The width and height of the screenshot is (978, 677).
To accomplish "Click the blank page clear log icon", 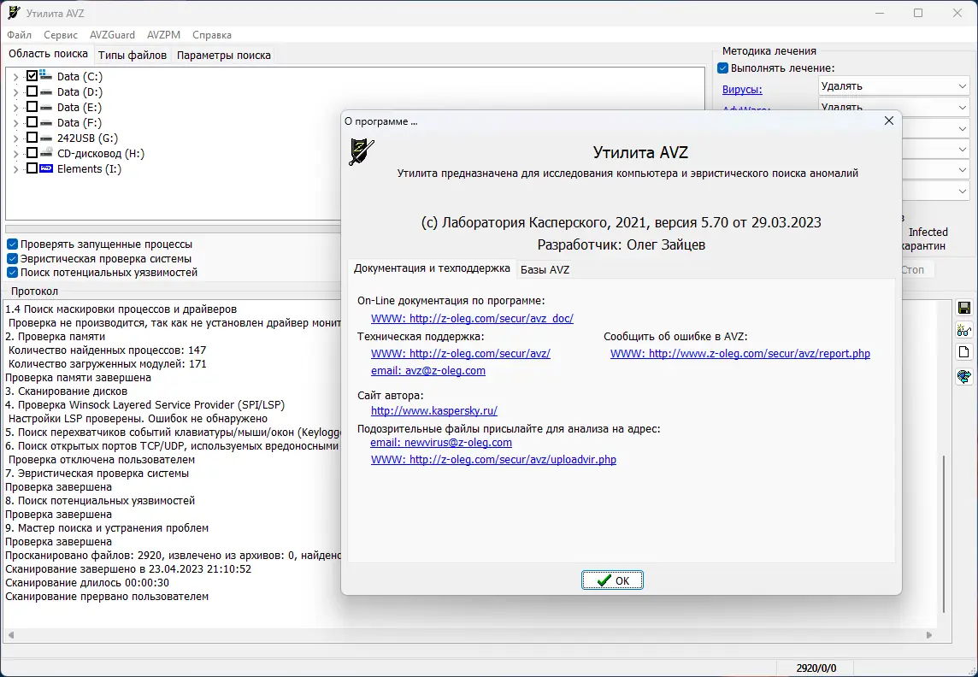I will pos(963,352).
